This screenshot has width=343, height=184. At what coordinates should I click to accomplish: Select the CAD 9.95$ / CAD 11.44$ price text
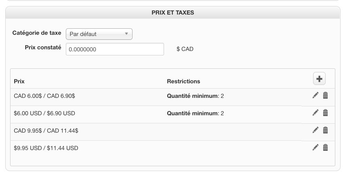pyautogui.click(x=46, y=131)
